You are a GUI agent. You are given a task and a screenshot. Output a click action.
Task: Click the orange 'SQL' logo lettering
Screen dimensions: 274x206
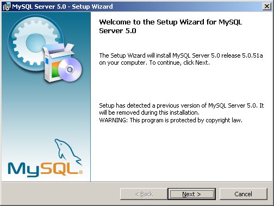[59, 168]
